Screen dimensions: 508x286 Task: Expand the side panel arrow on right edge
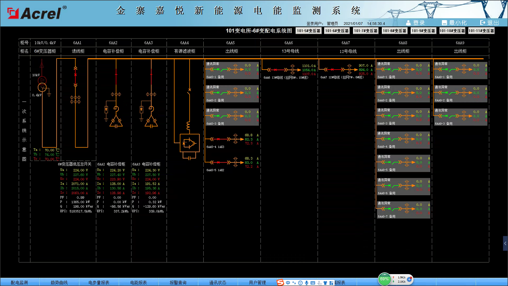[x=505, y=243]
